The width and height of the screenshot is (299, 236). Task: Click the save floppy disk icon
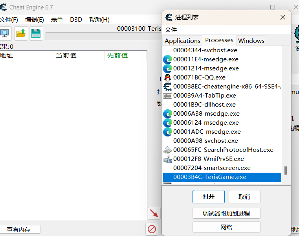(36, 33)
